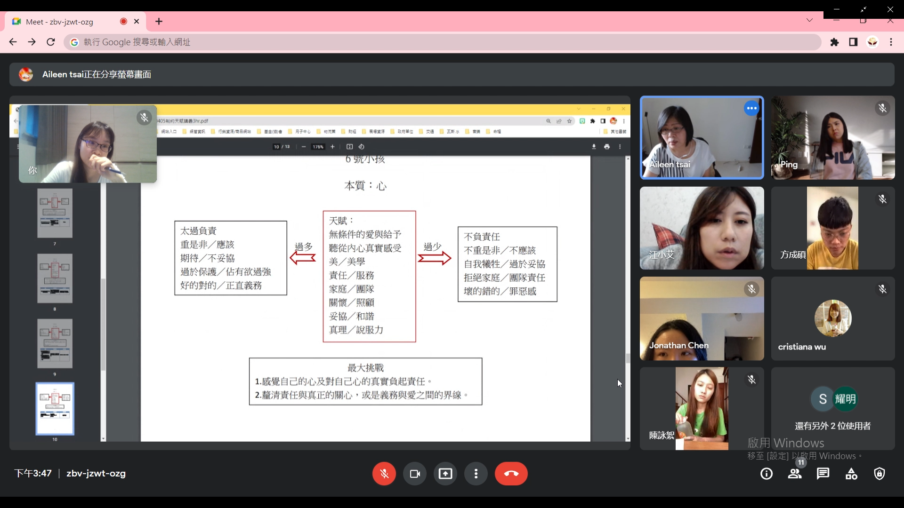Image resolution: width=904 pixels, height=508 pixels.
Task: Click 耀明 additional participants tile
Action: 832,408
